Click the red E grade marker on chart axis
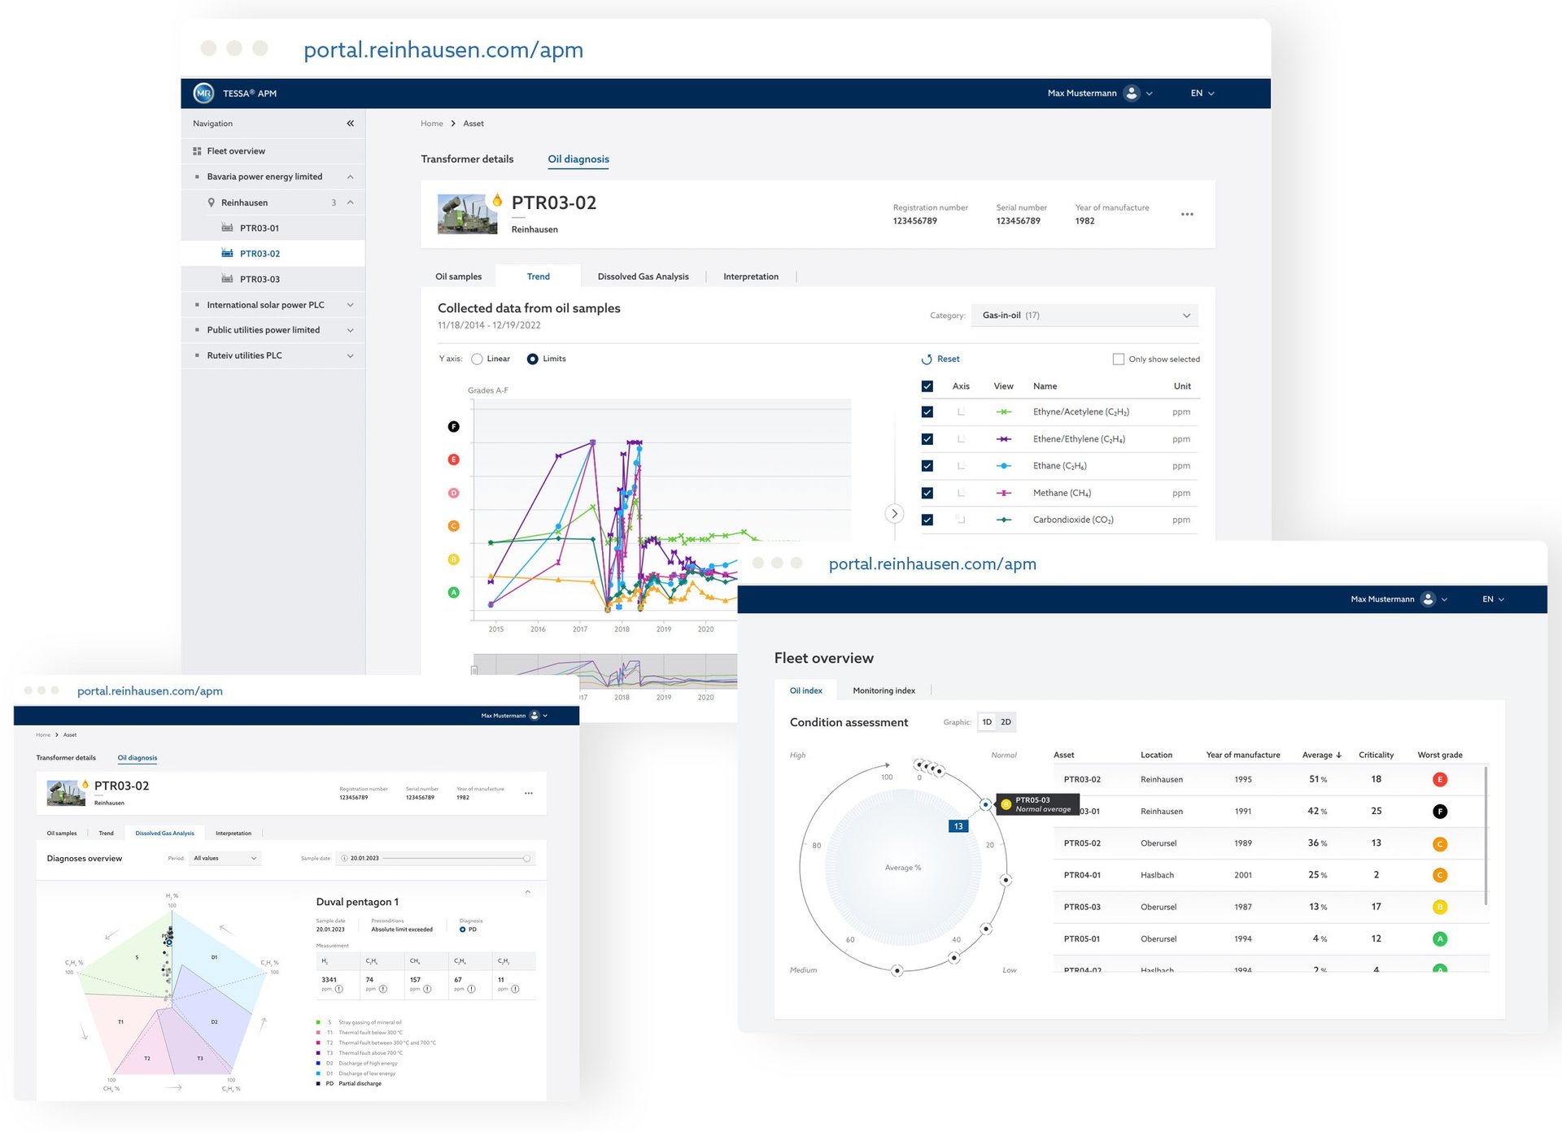The width and height of the screenshot is (1562, 1132). coord(454,459)
